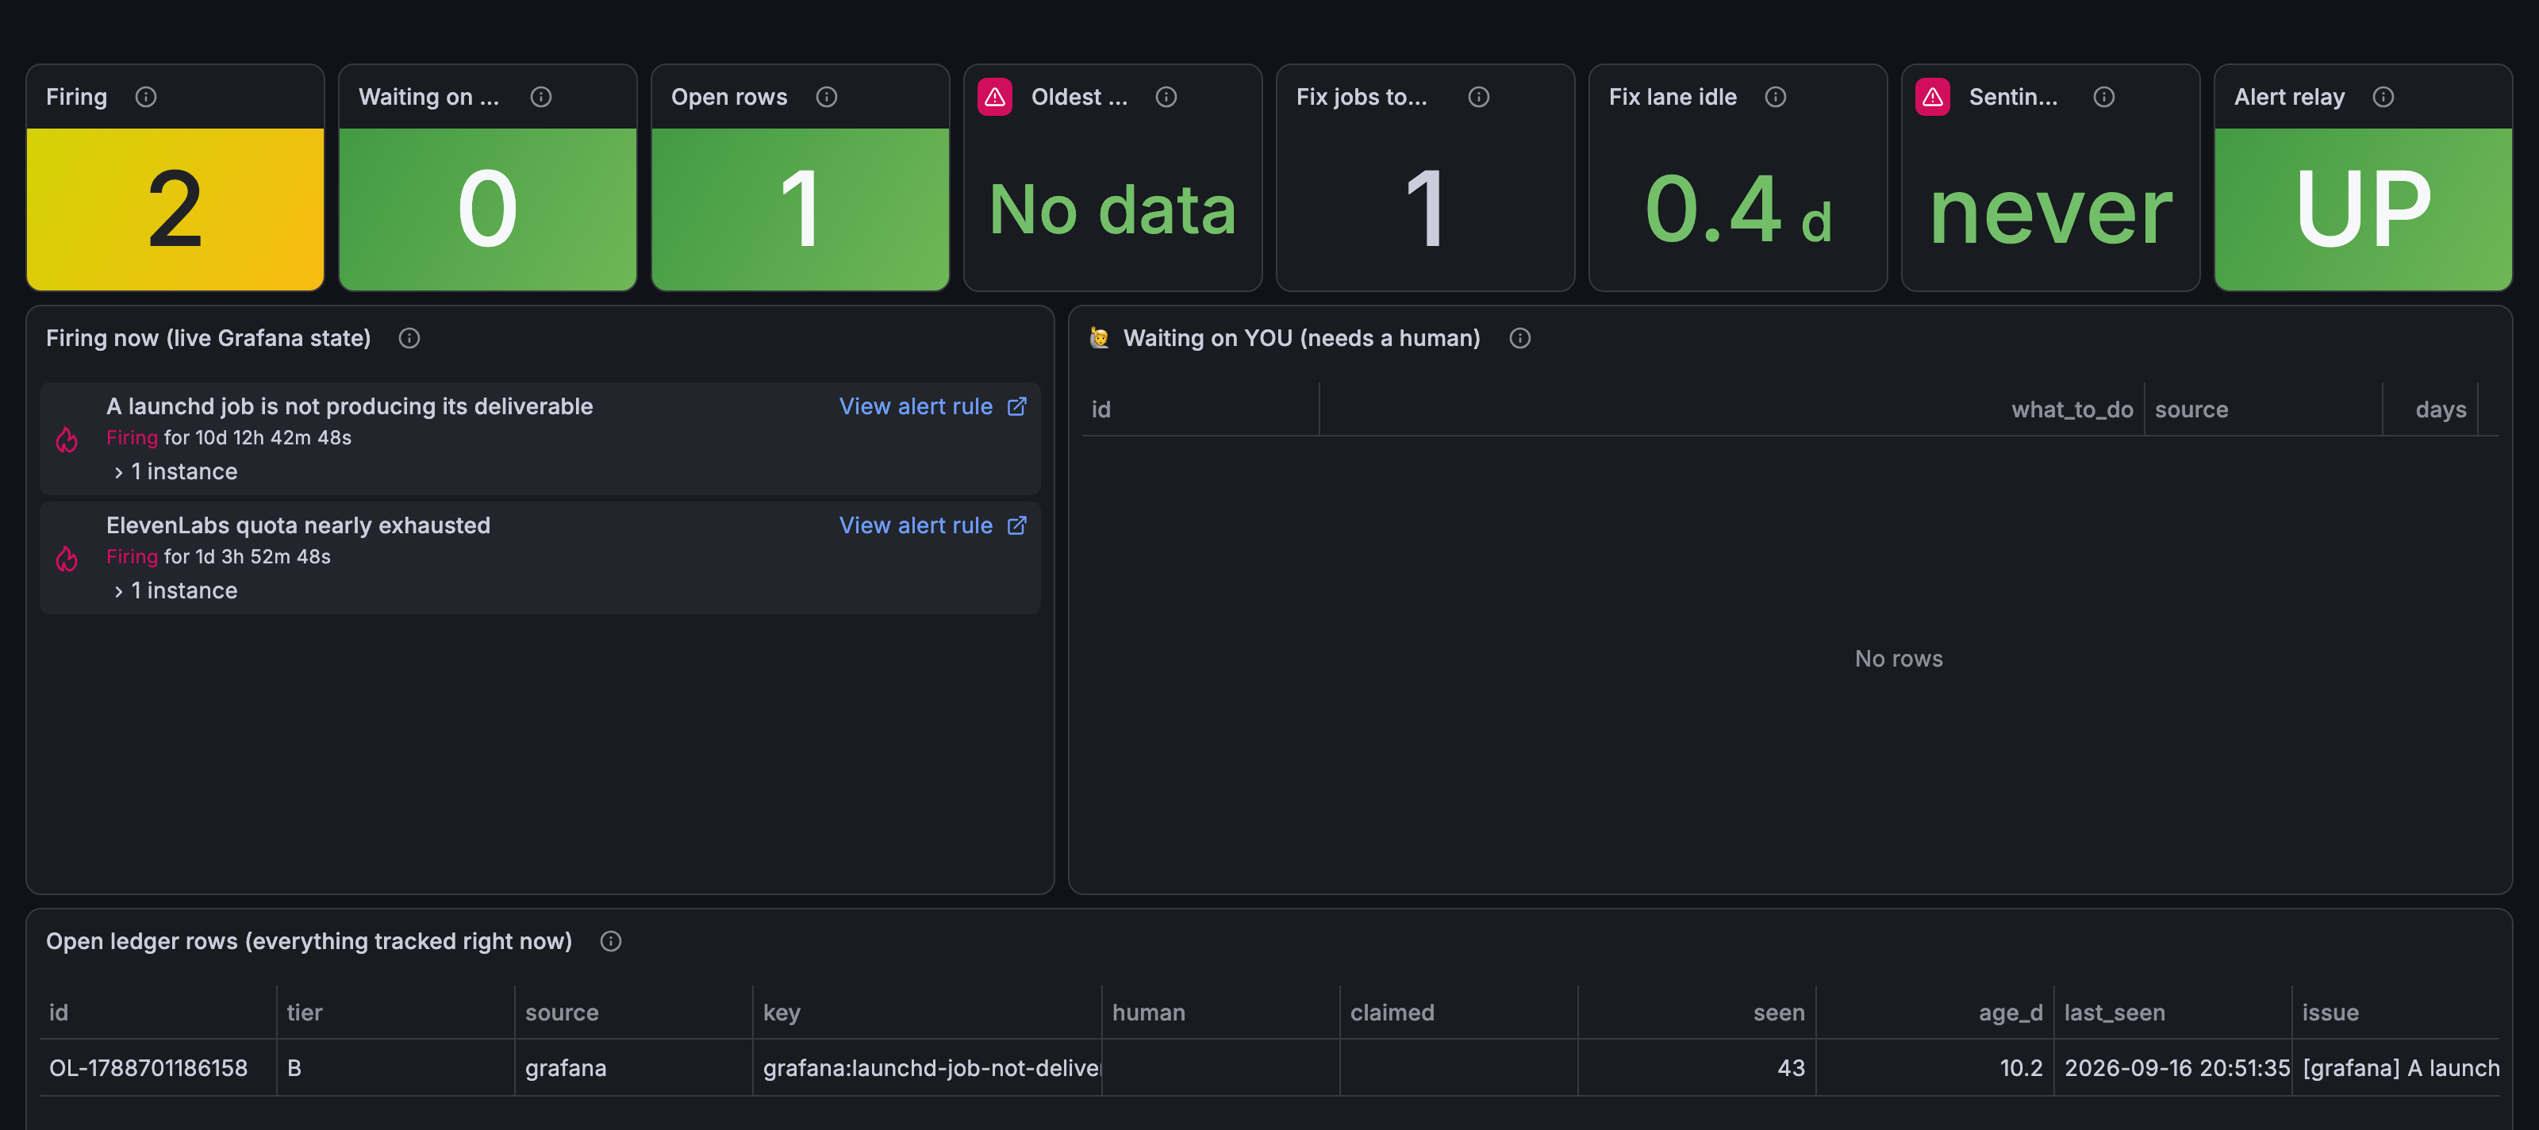Click info icon on Fix lane idle panel
2539x1130 pixels.
[x=1775, y=97]
